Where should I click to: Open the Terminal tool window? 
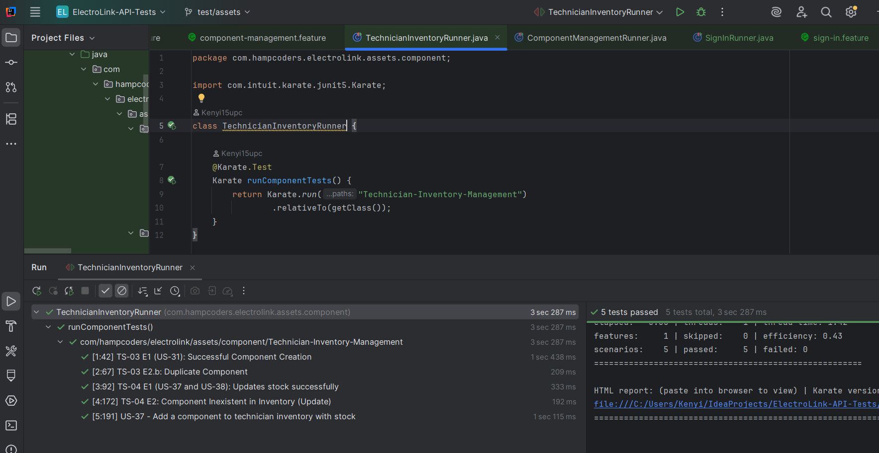coord(11,426)
